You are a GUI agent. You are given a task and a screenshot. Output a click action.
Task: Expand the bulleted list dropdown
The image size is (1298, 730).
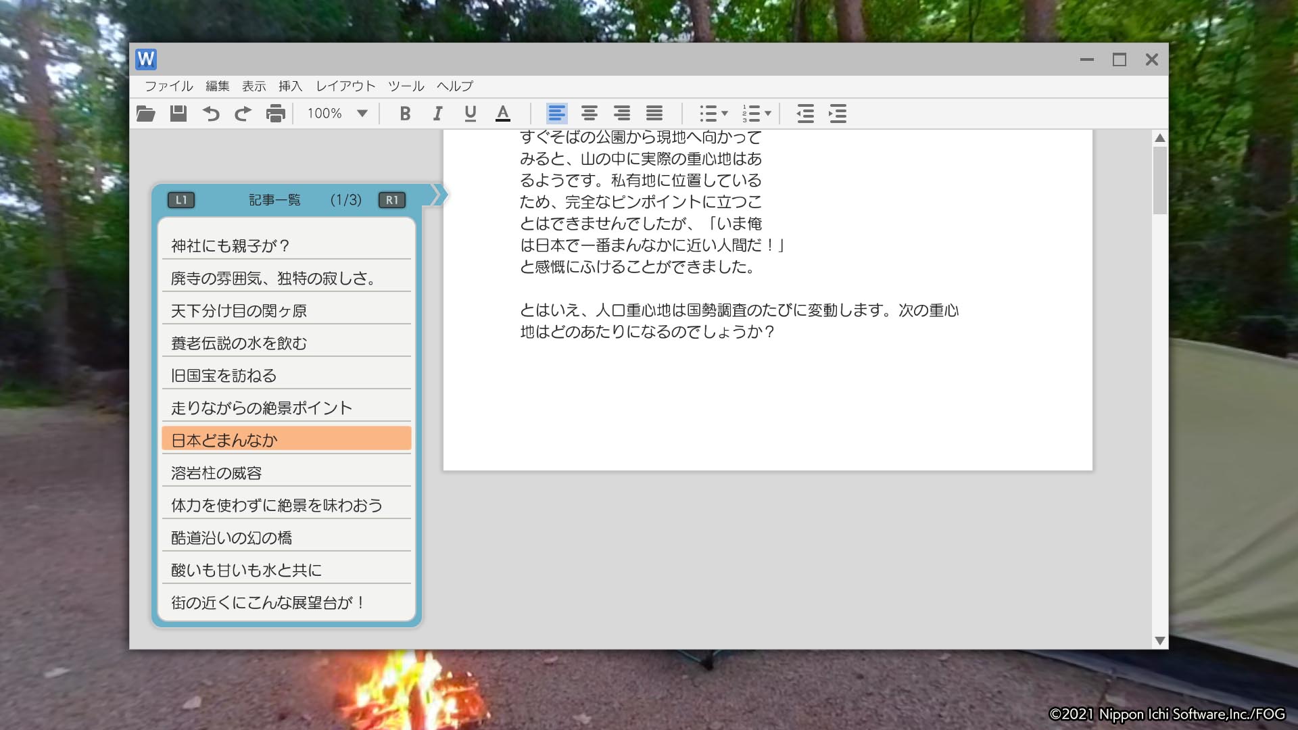click(x=725, y=114)
